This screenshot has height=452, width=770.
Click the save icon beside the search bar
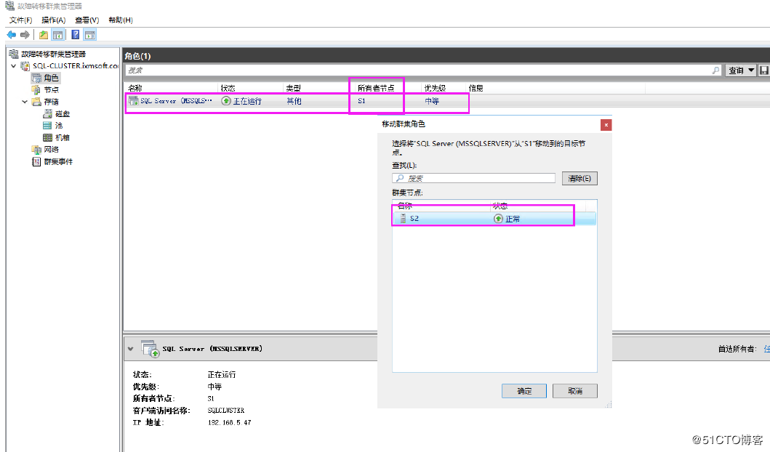click(765, 69)
